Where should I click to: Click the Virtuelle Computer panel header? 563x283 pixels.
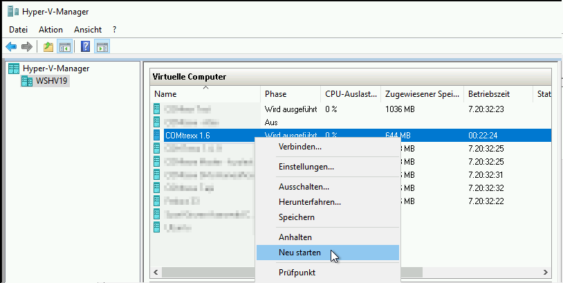pyautogui.click(x=351, y=77)
